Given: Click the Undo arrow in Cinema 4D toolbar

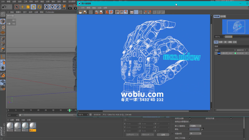Looking at the screenshot, I should pyautogui.click(x=4, y=7).
